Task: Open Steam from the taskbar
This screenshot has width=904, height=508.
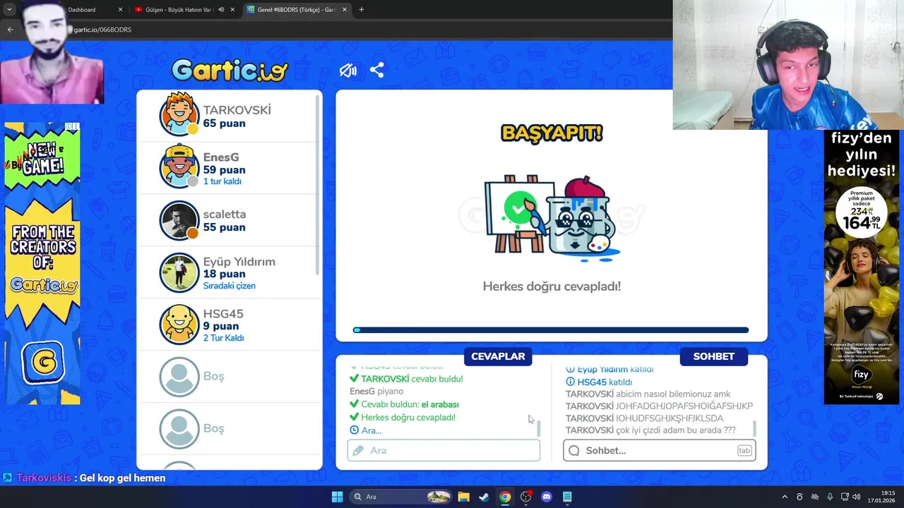Action: click(484, 497)
